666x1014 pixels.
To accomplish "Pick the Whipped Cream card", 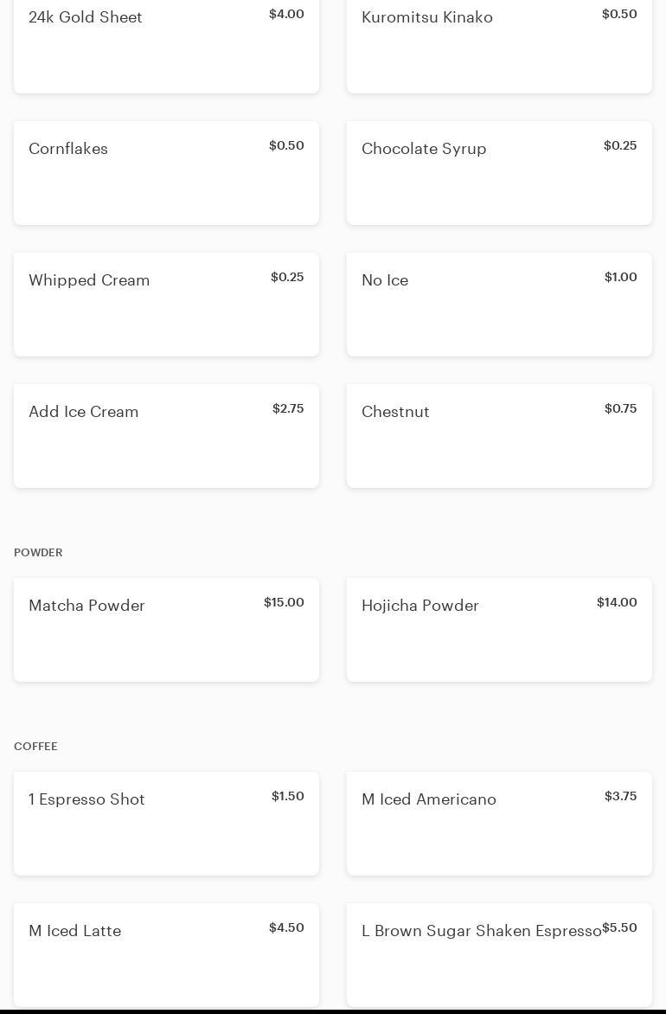I will click(166, 305).
